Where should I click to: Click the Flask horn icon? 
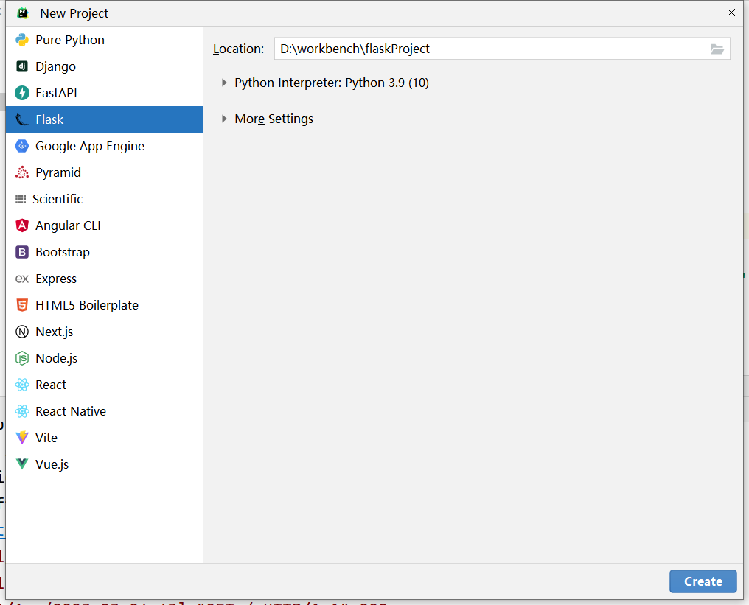(22, 119)
